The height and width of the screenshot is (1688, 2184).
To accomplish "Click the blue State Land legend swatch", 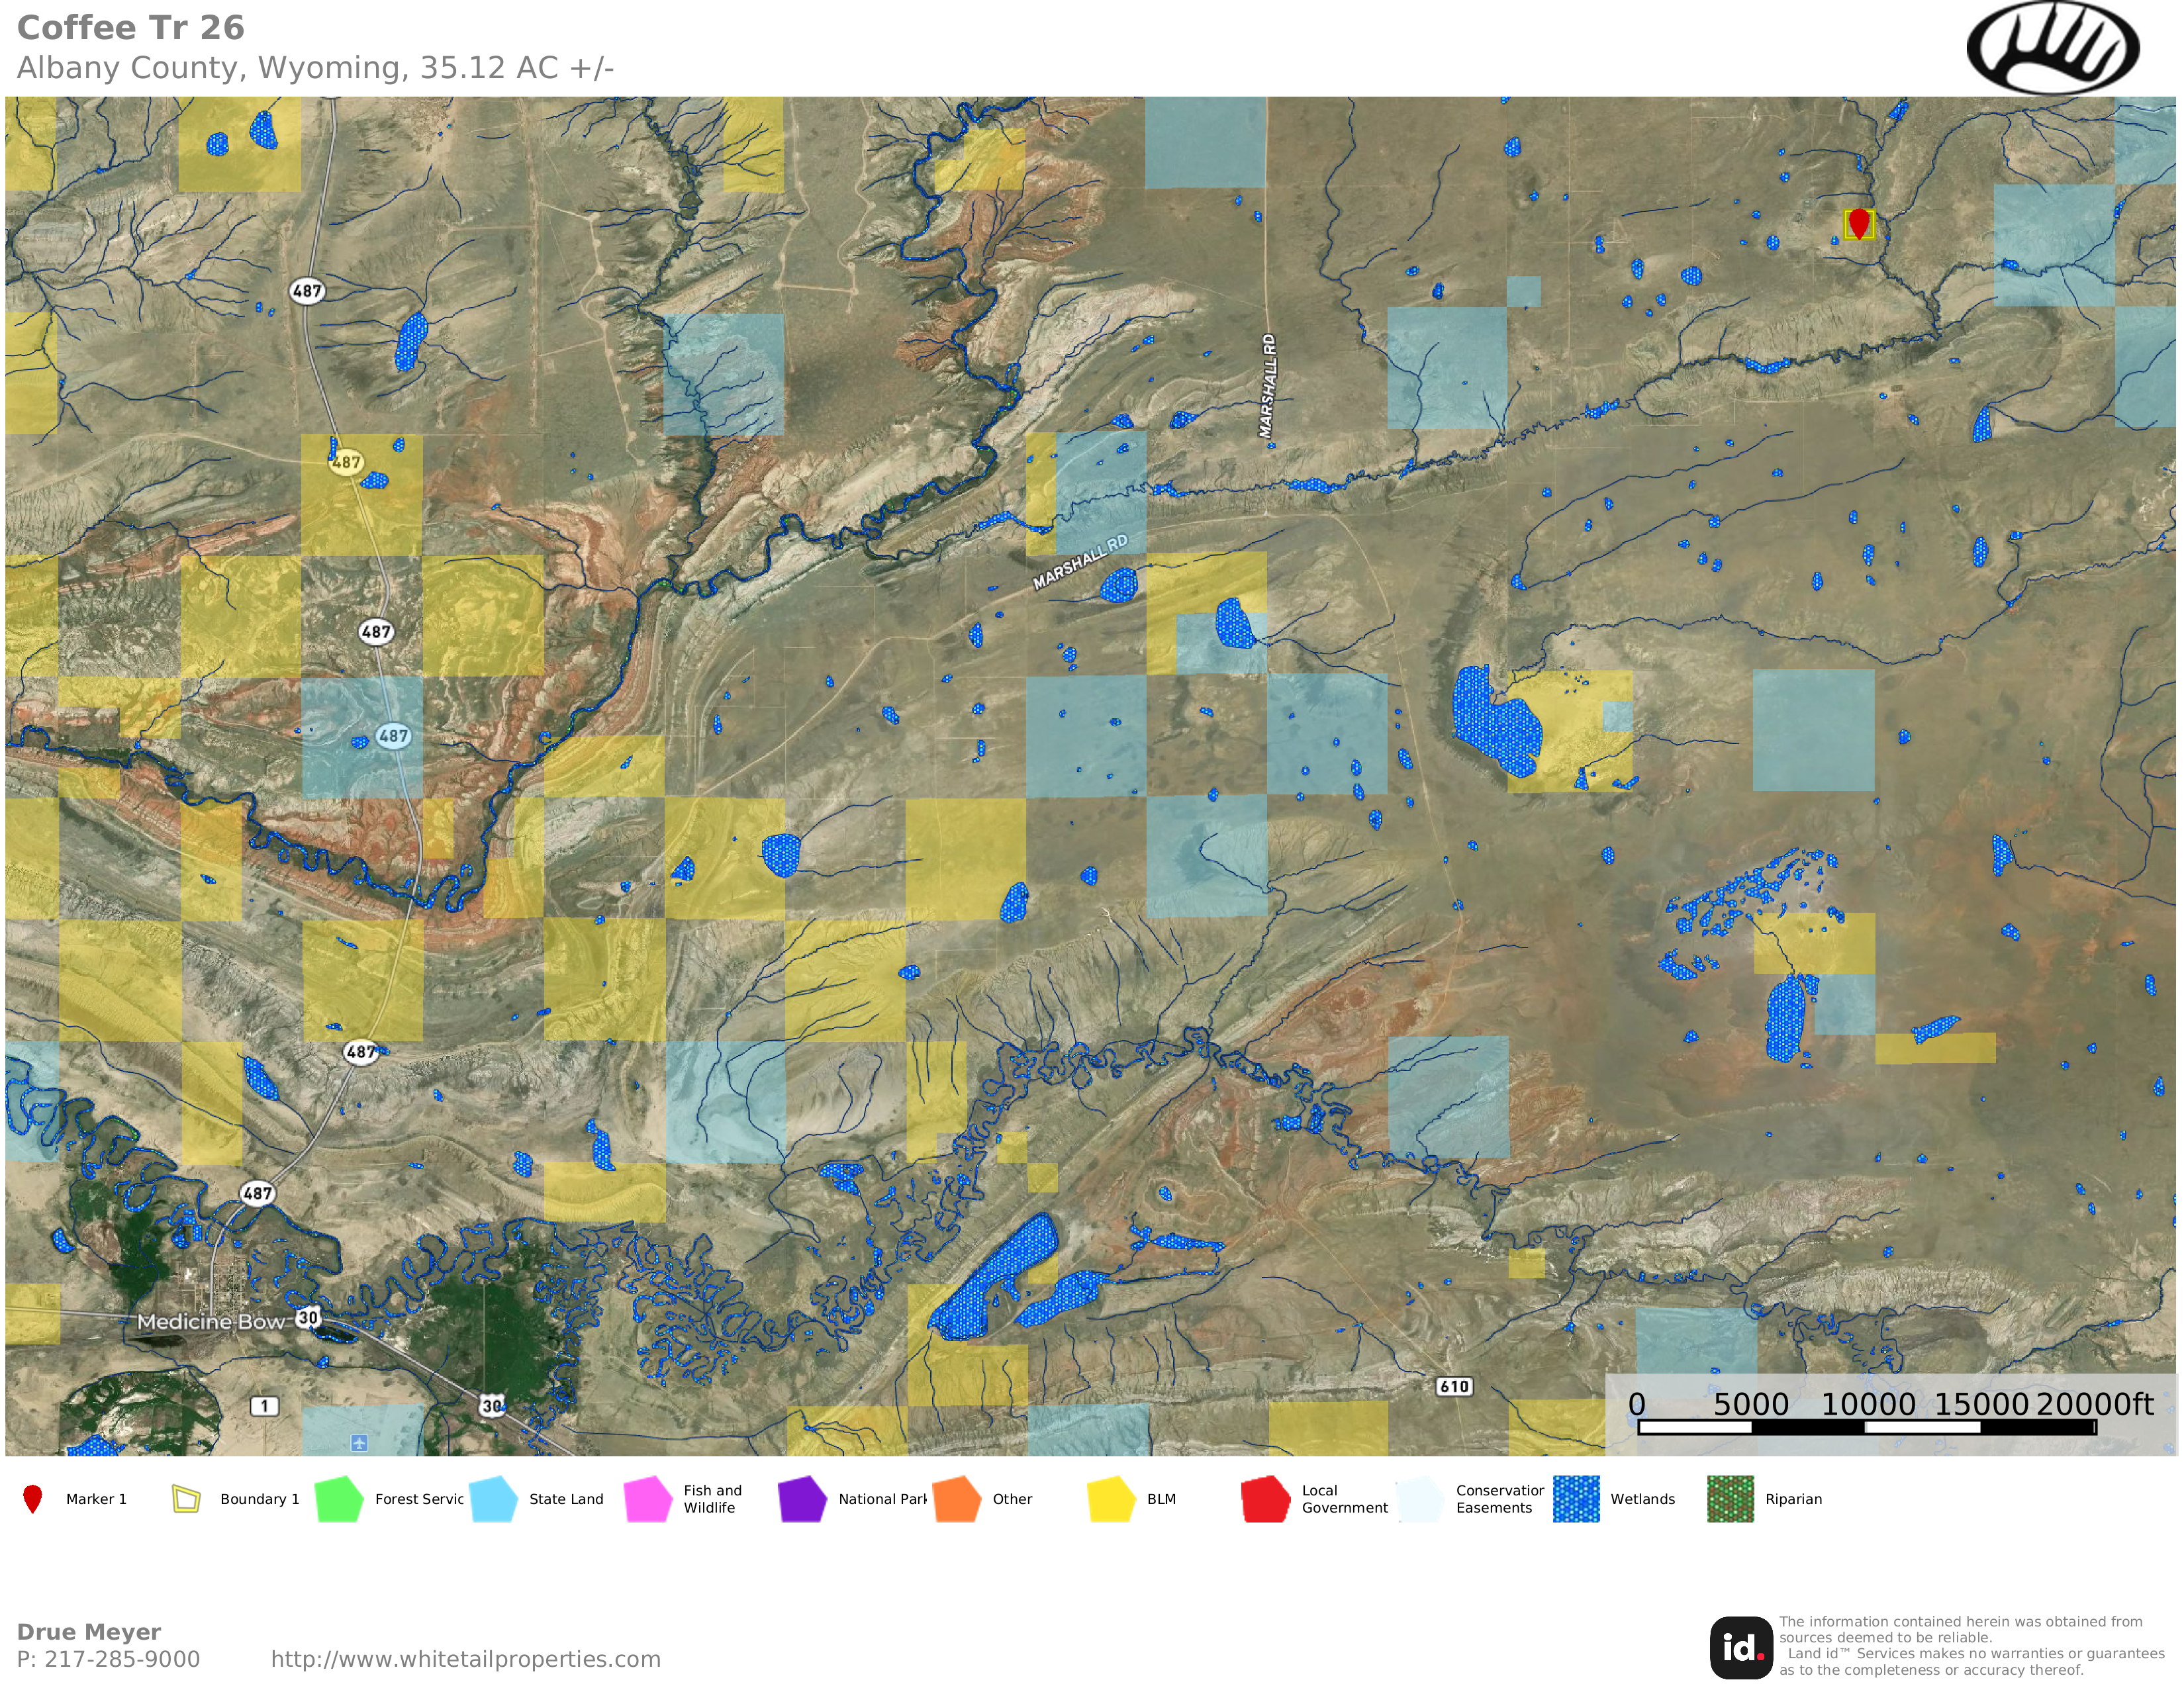I will [493, 1498].
